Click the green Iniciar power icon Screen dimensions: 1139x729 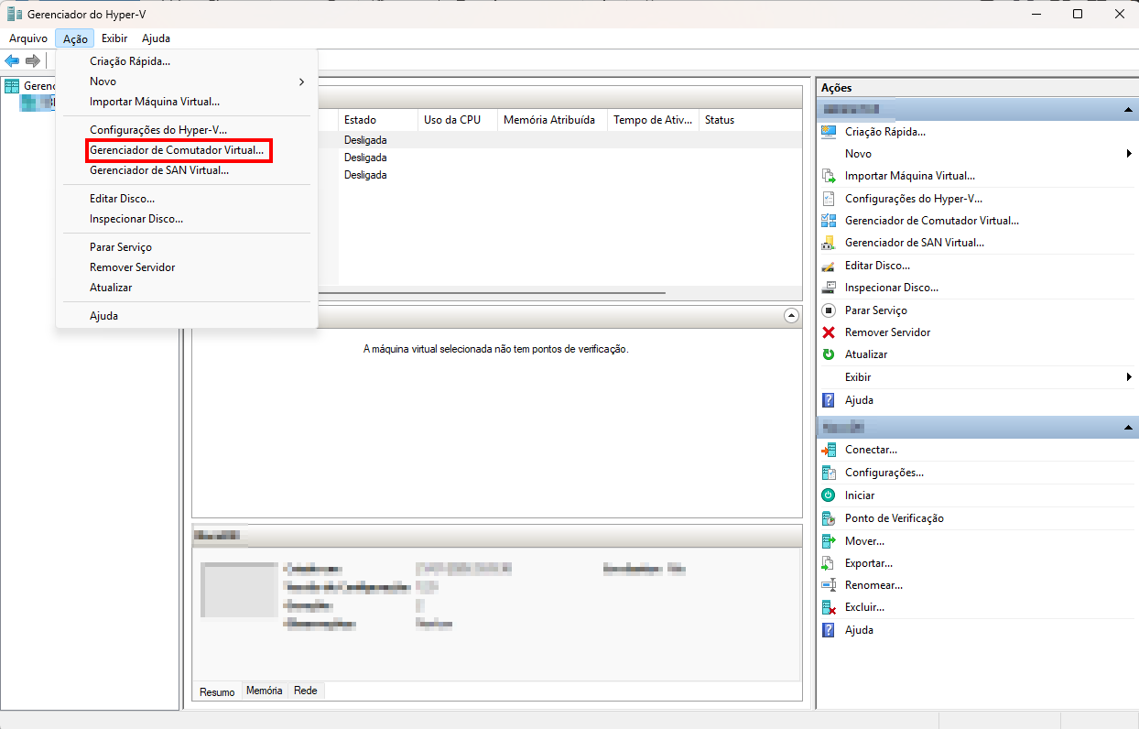pyautogui.click(x=829, y=495)
